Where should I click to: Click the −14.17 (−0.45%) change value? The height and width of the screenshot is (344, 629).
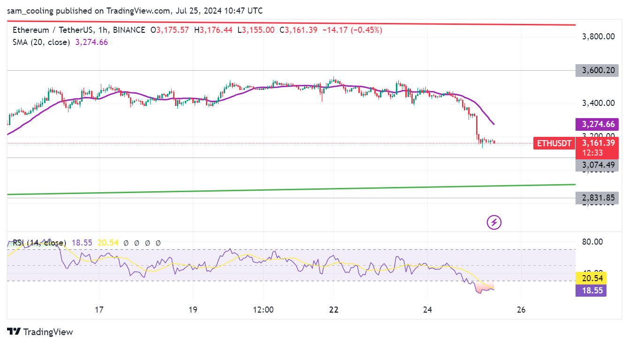click(352, 30)
